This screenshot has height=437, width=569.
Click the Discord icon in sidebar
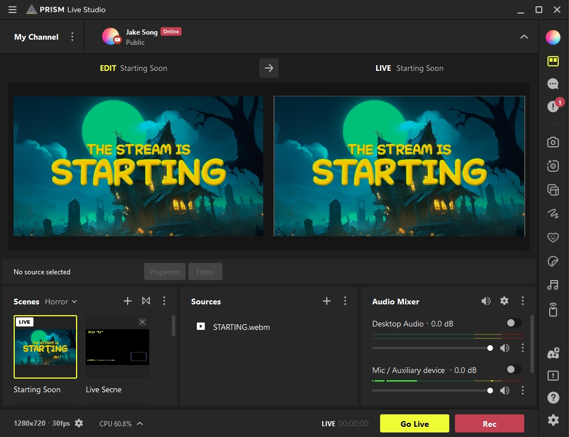pos(553,354)
